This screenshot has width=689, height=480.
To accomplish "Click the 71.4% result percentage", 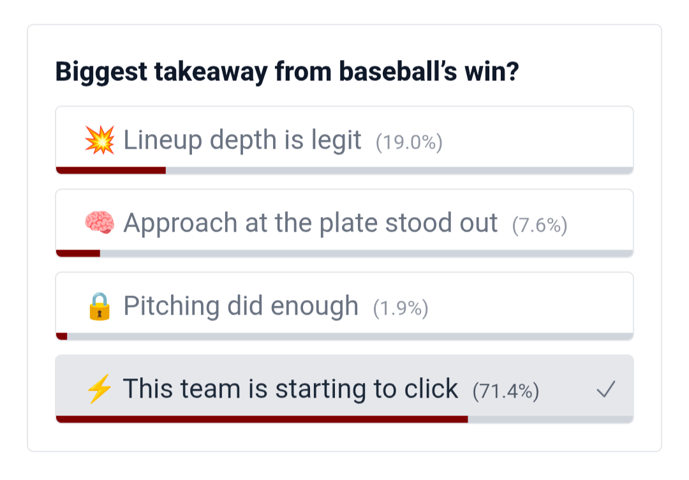I will click(506, 391).
